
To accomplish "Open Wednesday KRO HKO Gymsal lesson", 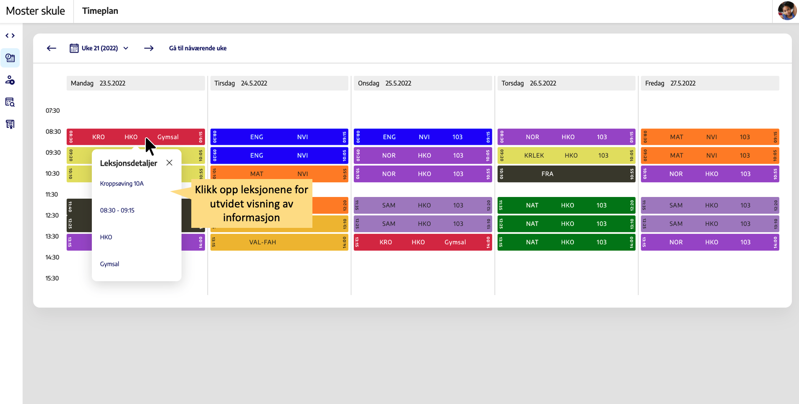I will (x=423, y=242).
